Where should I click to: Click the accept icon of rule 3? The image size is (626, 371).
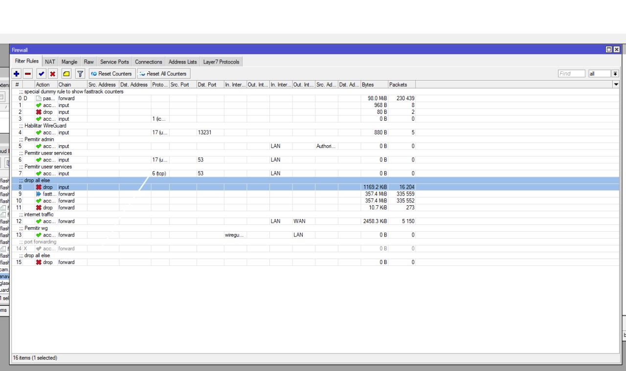[x=39, y=119]
